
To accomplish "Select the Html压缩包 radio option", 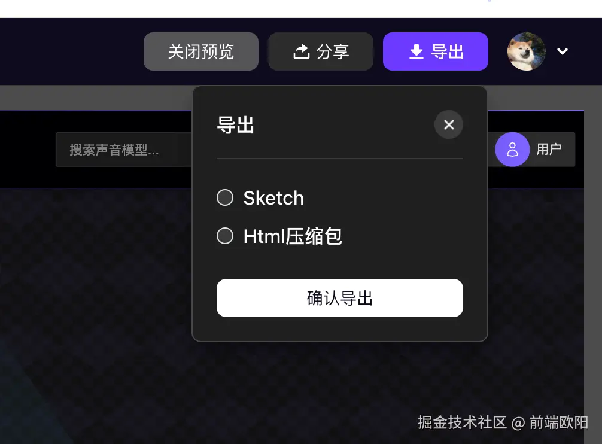I will coord(225,236).
